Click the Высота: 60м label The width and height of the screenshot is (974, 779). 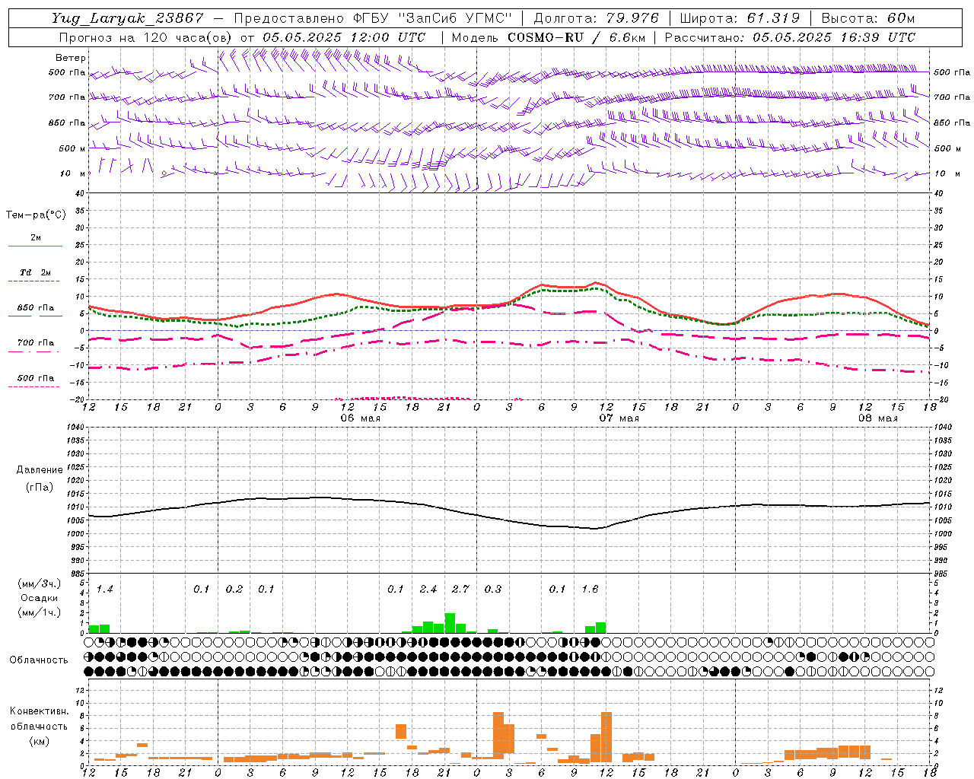(x=868, y=18)
